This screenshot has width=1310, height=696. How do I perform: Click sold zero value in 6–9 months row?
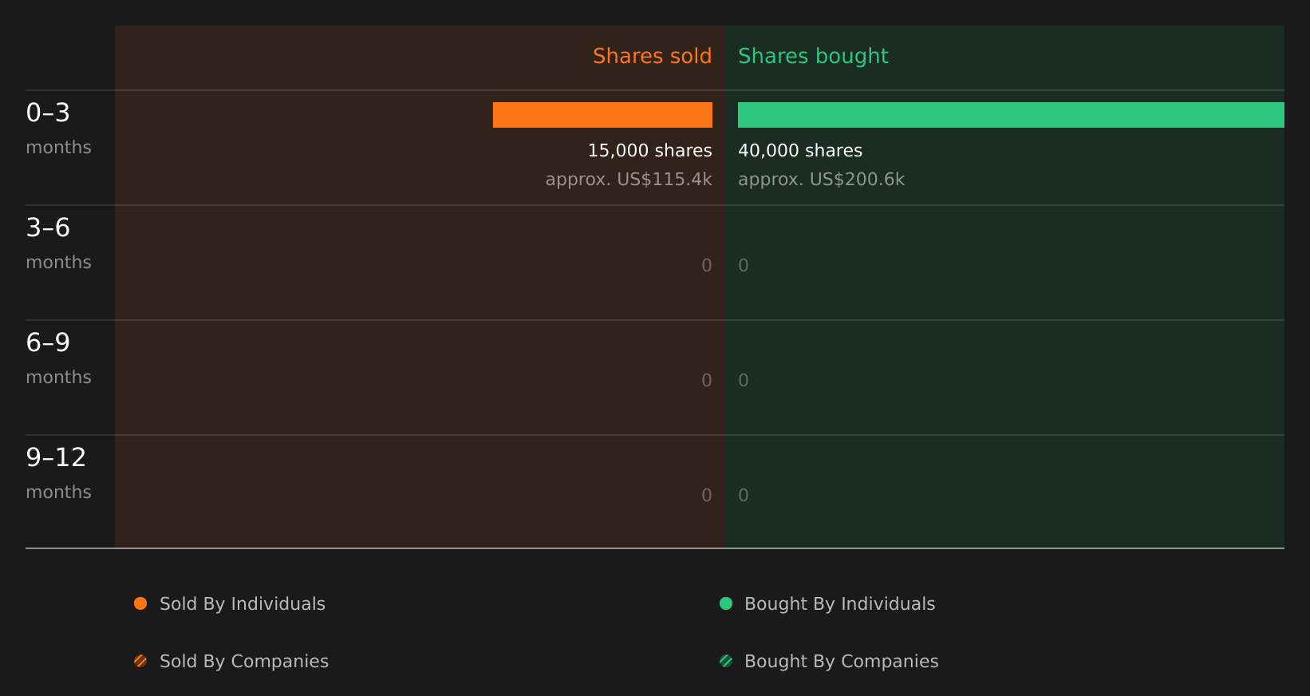(x=707, y=381)
